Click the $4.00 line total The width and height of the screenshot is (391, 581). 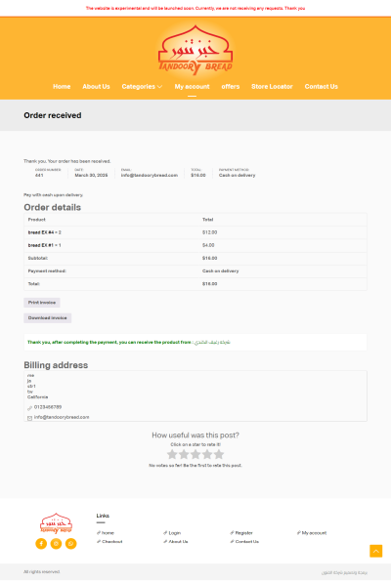tap(208, 245)
